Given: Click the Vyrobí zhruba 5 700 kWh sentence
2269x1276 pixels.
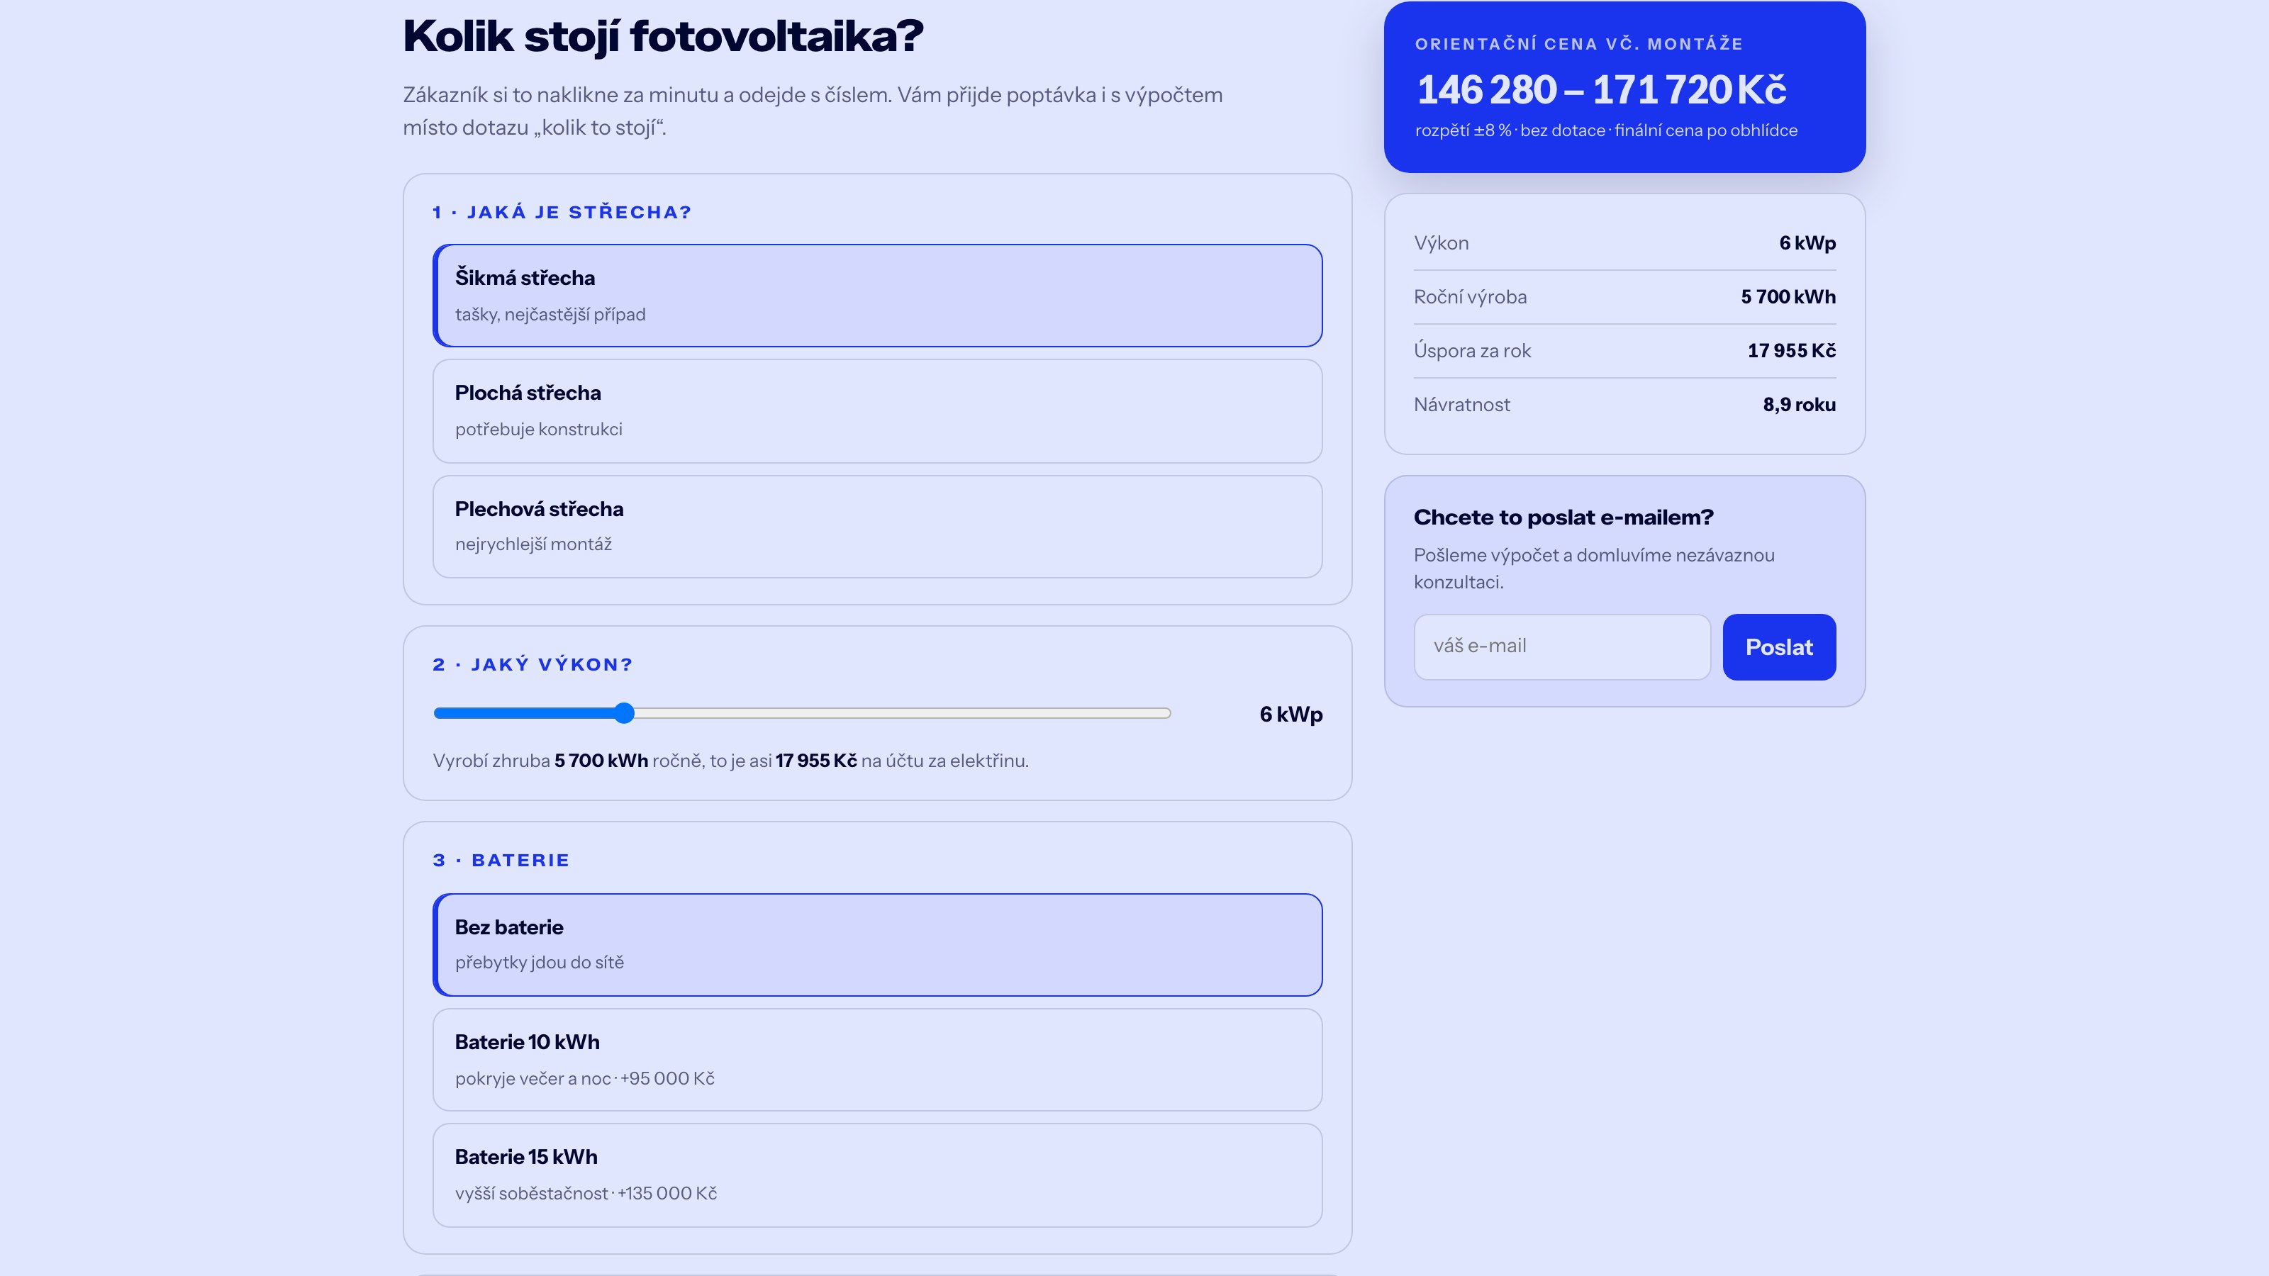Looking at the screenshot, I should 730,761.
